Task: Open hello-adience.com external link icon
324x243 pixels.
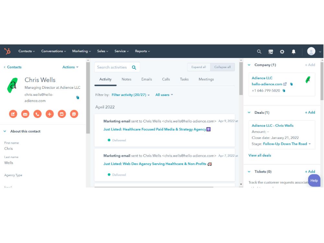Action: pos(285,84)
